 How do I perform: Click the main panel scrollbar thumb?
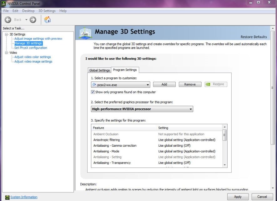[273, 88]
